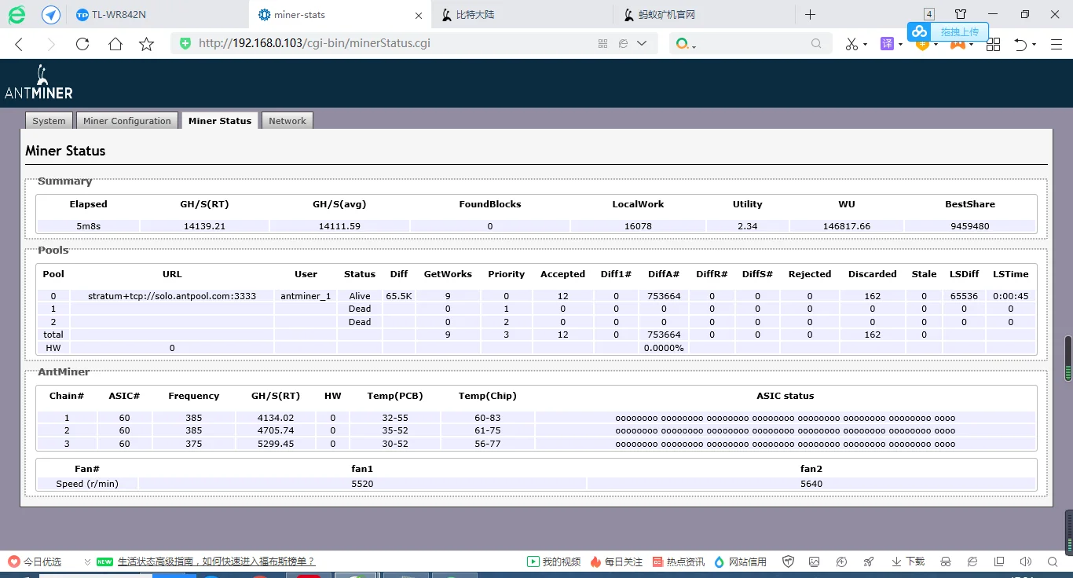Click the browser refresh icon
Image resolution: width=1073 pixels, height=578 pixels.
[x=82, y=44]
